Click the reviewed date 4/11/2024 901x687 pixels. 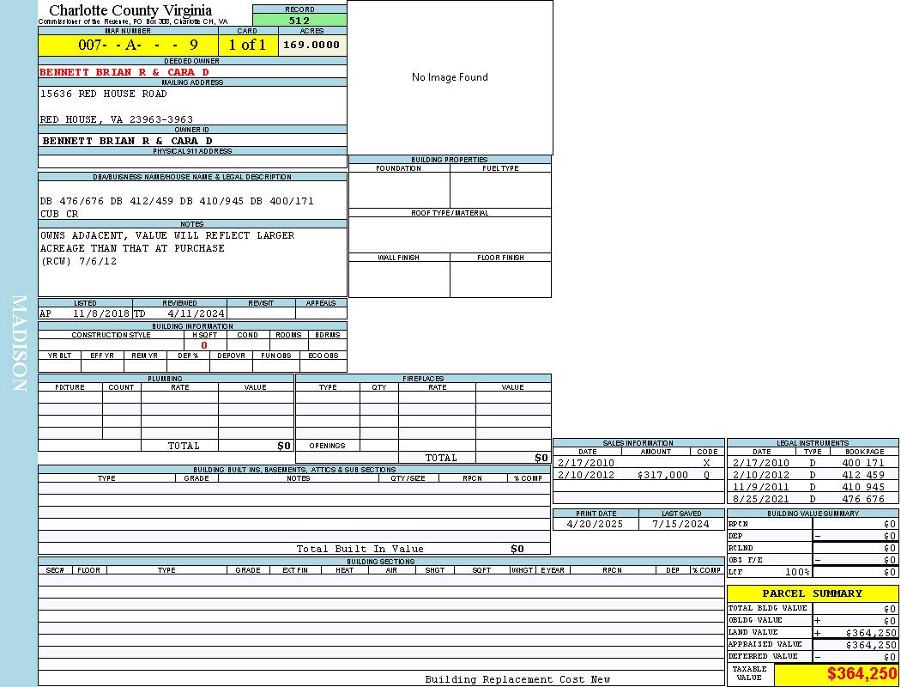coord(196,314)
